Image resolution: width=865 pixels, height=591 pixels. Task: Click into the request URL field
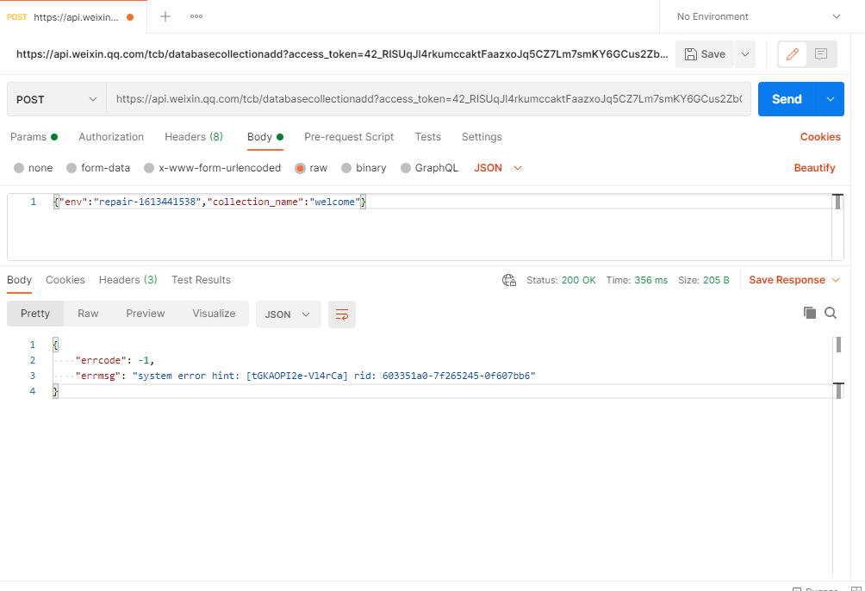429,99
